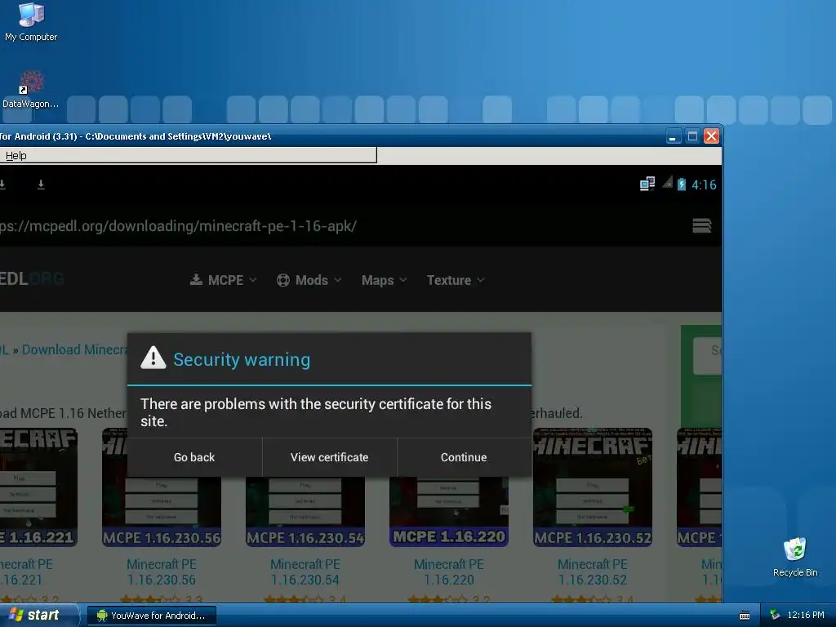Open the Windows Start menu
The image size is (836, 627).
tap(39, 616)
